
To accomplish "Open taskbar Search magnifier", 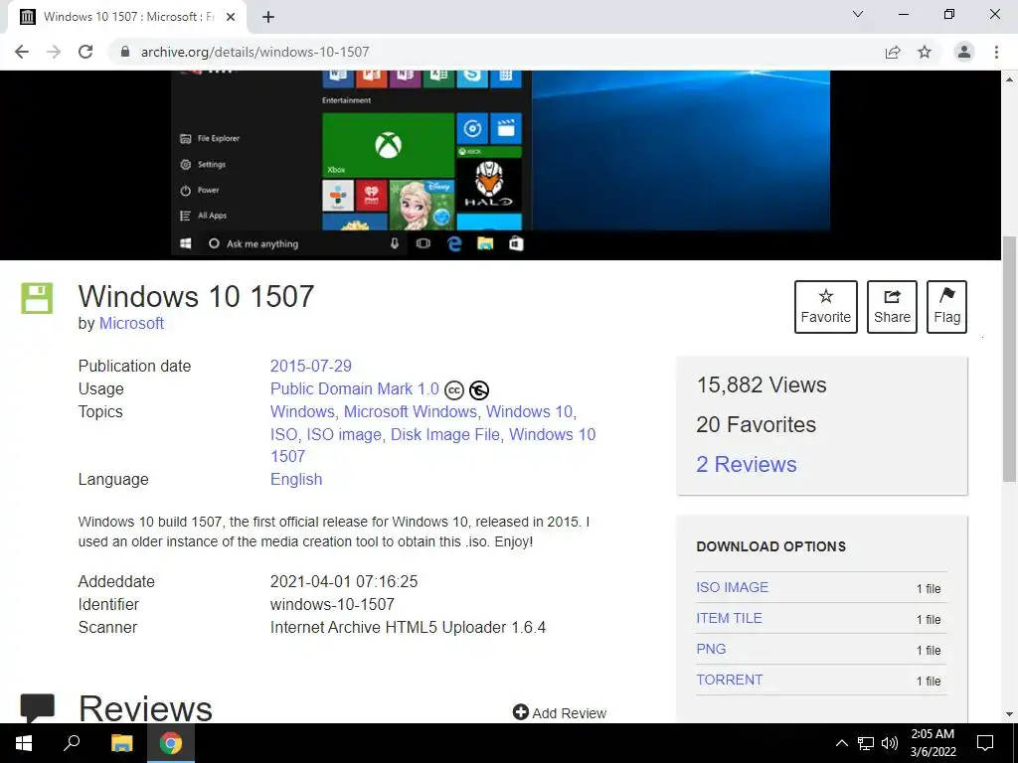I will (x=72, y=743).
